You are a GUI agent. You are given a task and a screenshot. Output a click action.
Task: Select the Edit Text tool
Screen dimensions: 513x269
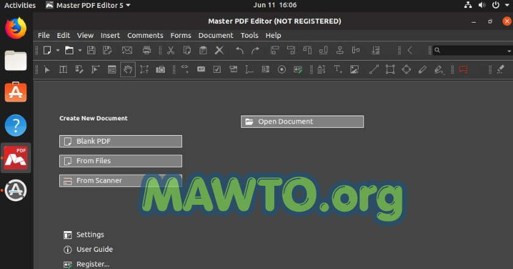point(63,70)
